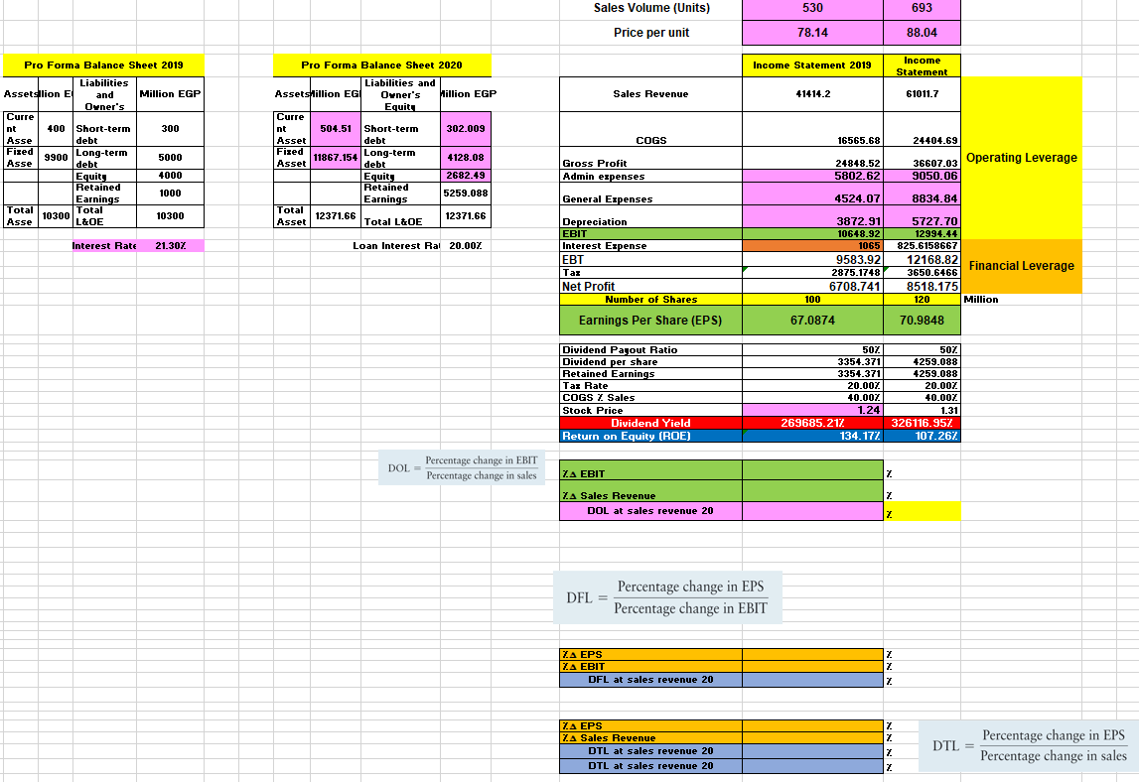Select the Pro Forma Balance Sheet 2020 header
The image size is (1139, 782).
[x=382, y=65]
